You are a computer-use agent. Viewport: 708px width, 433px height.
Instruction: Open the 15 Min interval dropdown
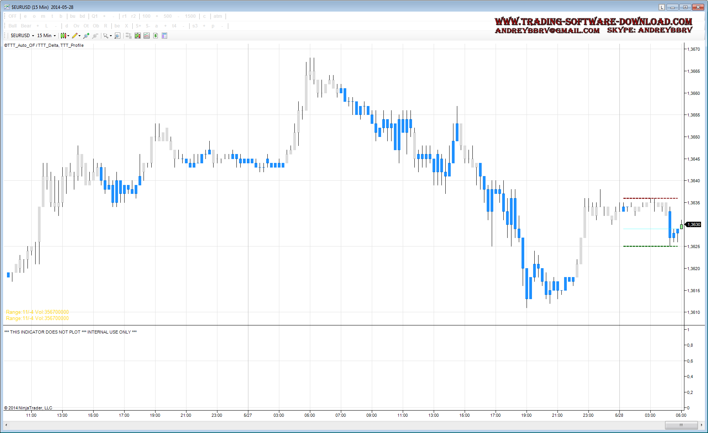[46, 36]
